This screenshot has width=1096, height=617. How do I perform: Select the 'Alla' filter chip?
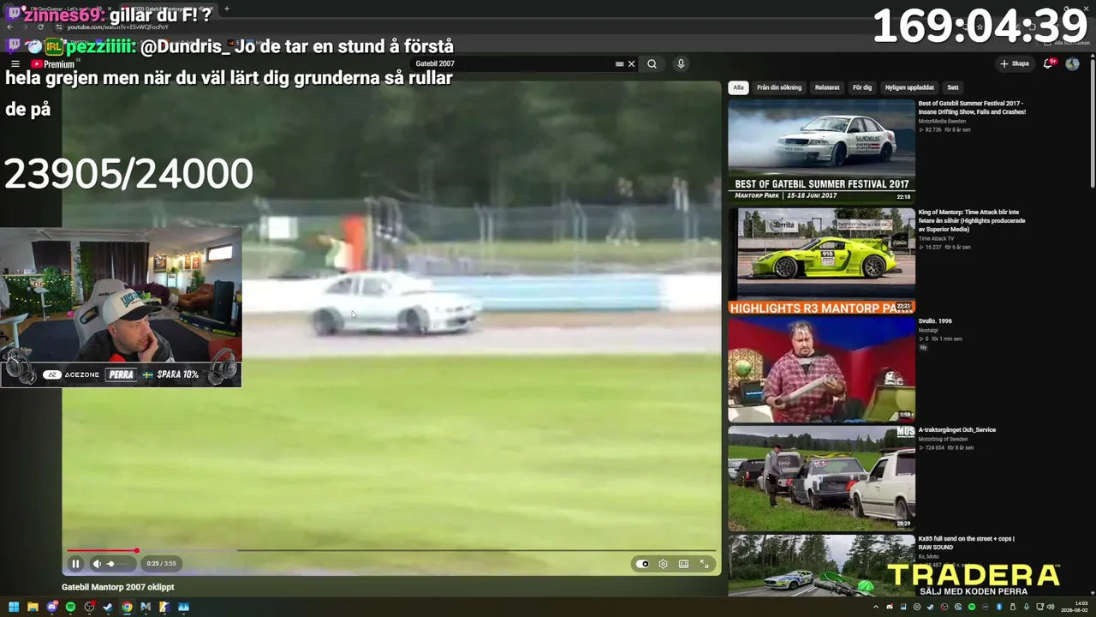738,87
